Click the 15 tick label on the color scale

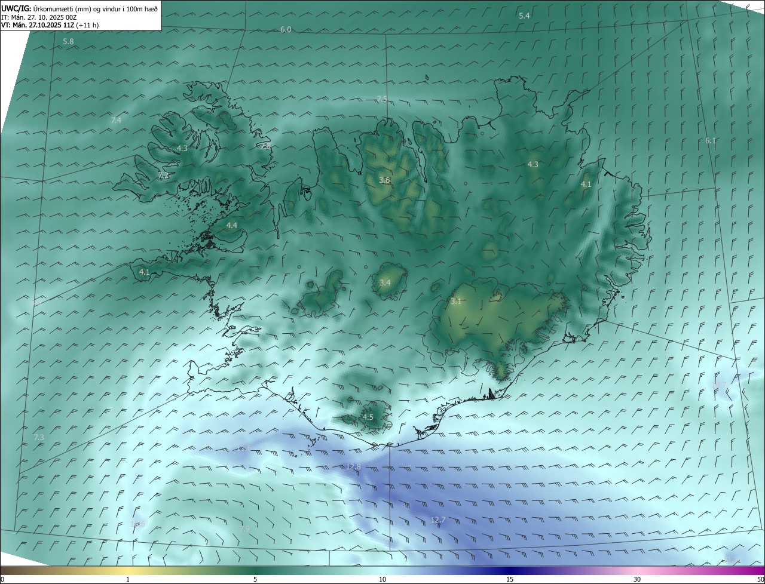click(510, 579)
